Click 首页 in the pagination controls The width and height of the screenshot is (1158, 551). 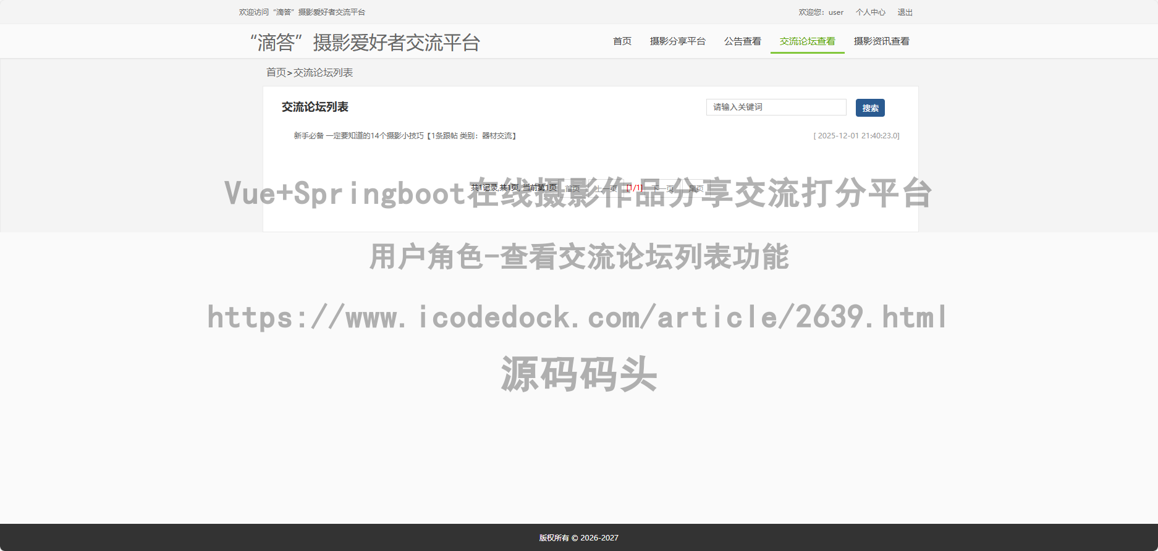coord(572,188)
